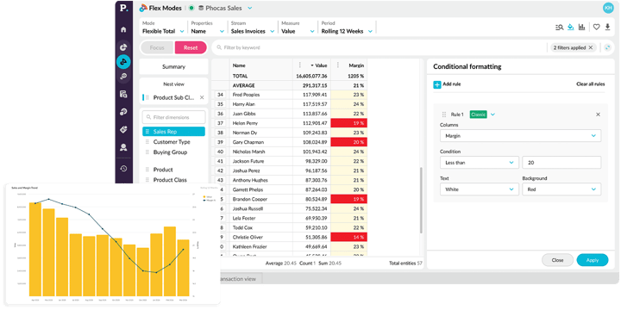Open the Condition Less than dropdown
Screen dimensions: 621x310
point(480,163)
